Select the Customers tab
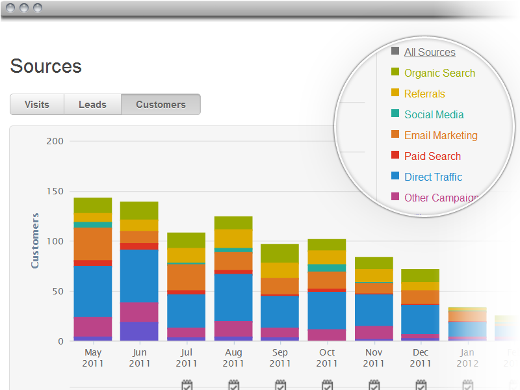520x390 pixels. click(161, 104)
